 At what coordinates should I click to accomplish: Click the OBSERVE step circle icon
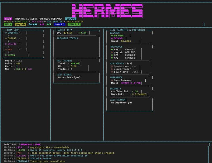[x=6, y=33]
